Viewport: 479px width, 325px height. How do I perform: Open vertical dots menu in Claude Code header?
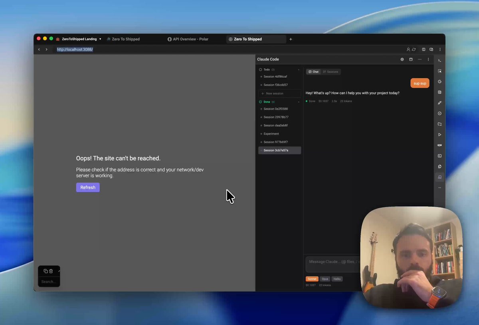point(428,59)
